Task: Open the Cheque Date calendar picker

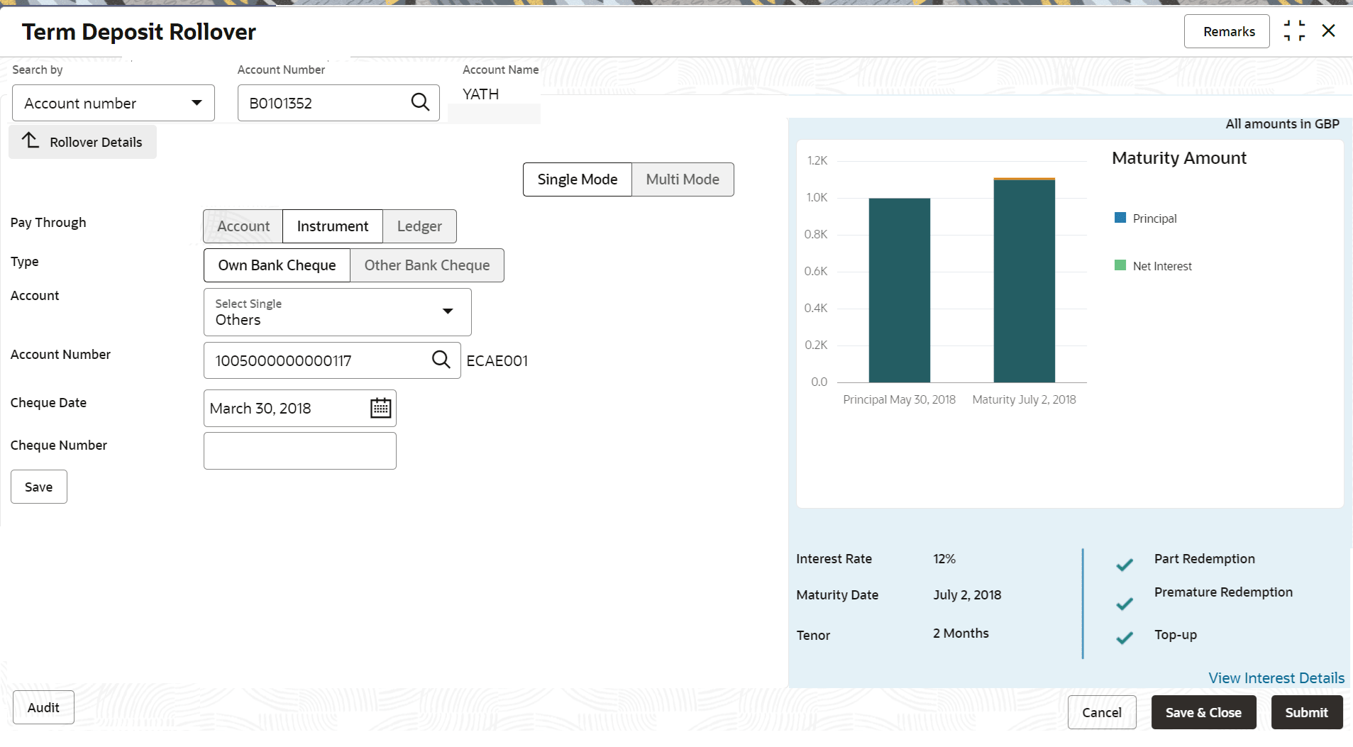Action: coord(380,408)
